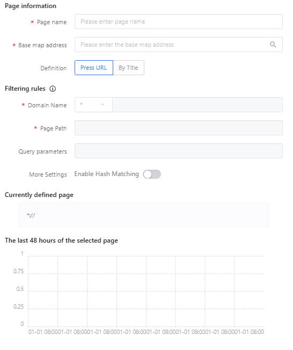Click the Domain Name text field
Screen dimensions: 293x350
click(x=197, y=105)
